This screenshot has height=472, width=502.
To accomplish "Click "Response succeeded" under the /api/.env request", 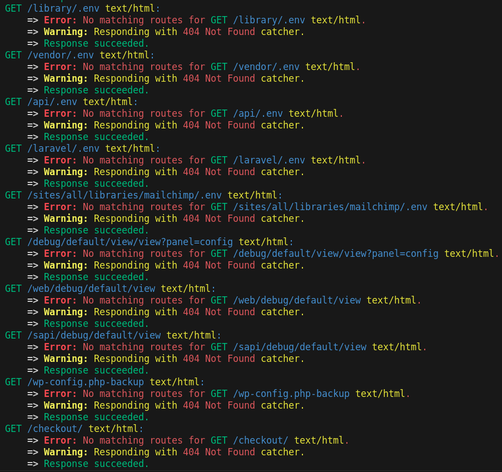I will click(96, 137).
